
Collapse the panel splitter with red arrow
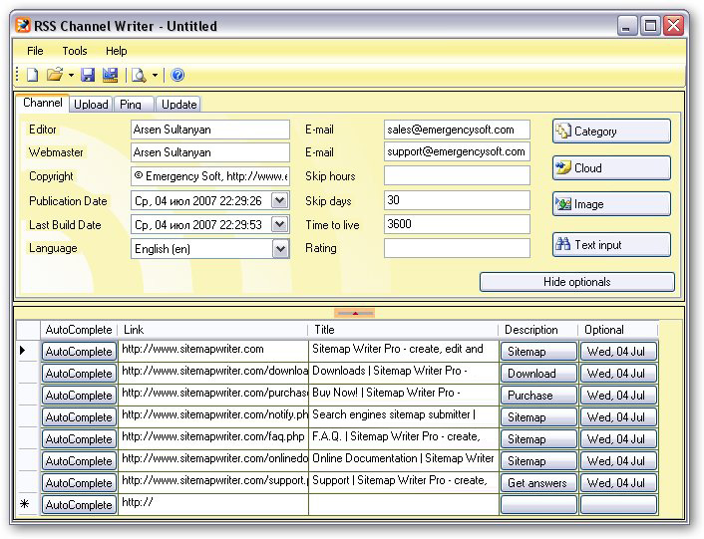click(x=354, y=313)
